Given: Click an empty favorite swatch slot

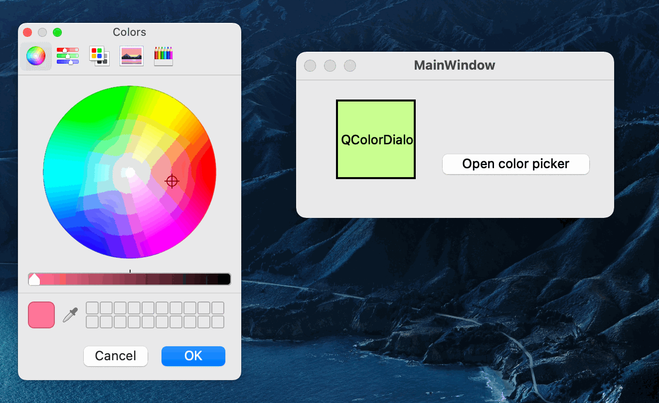Looking at the screenshot, I should (x=93, y=307).
